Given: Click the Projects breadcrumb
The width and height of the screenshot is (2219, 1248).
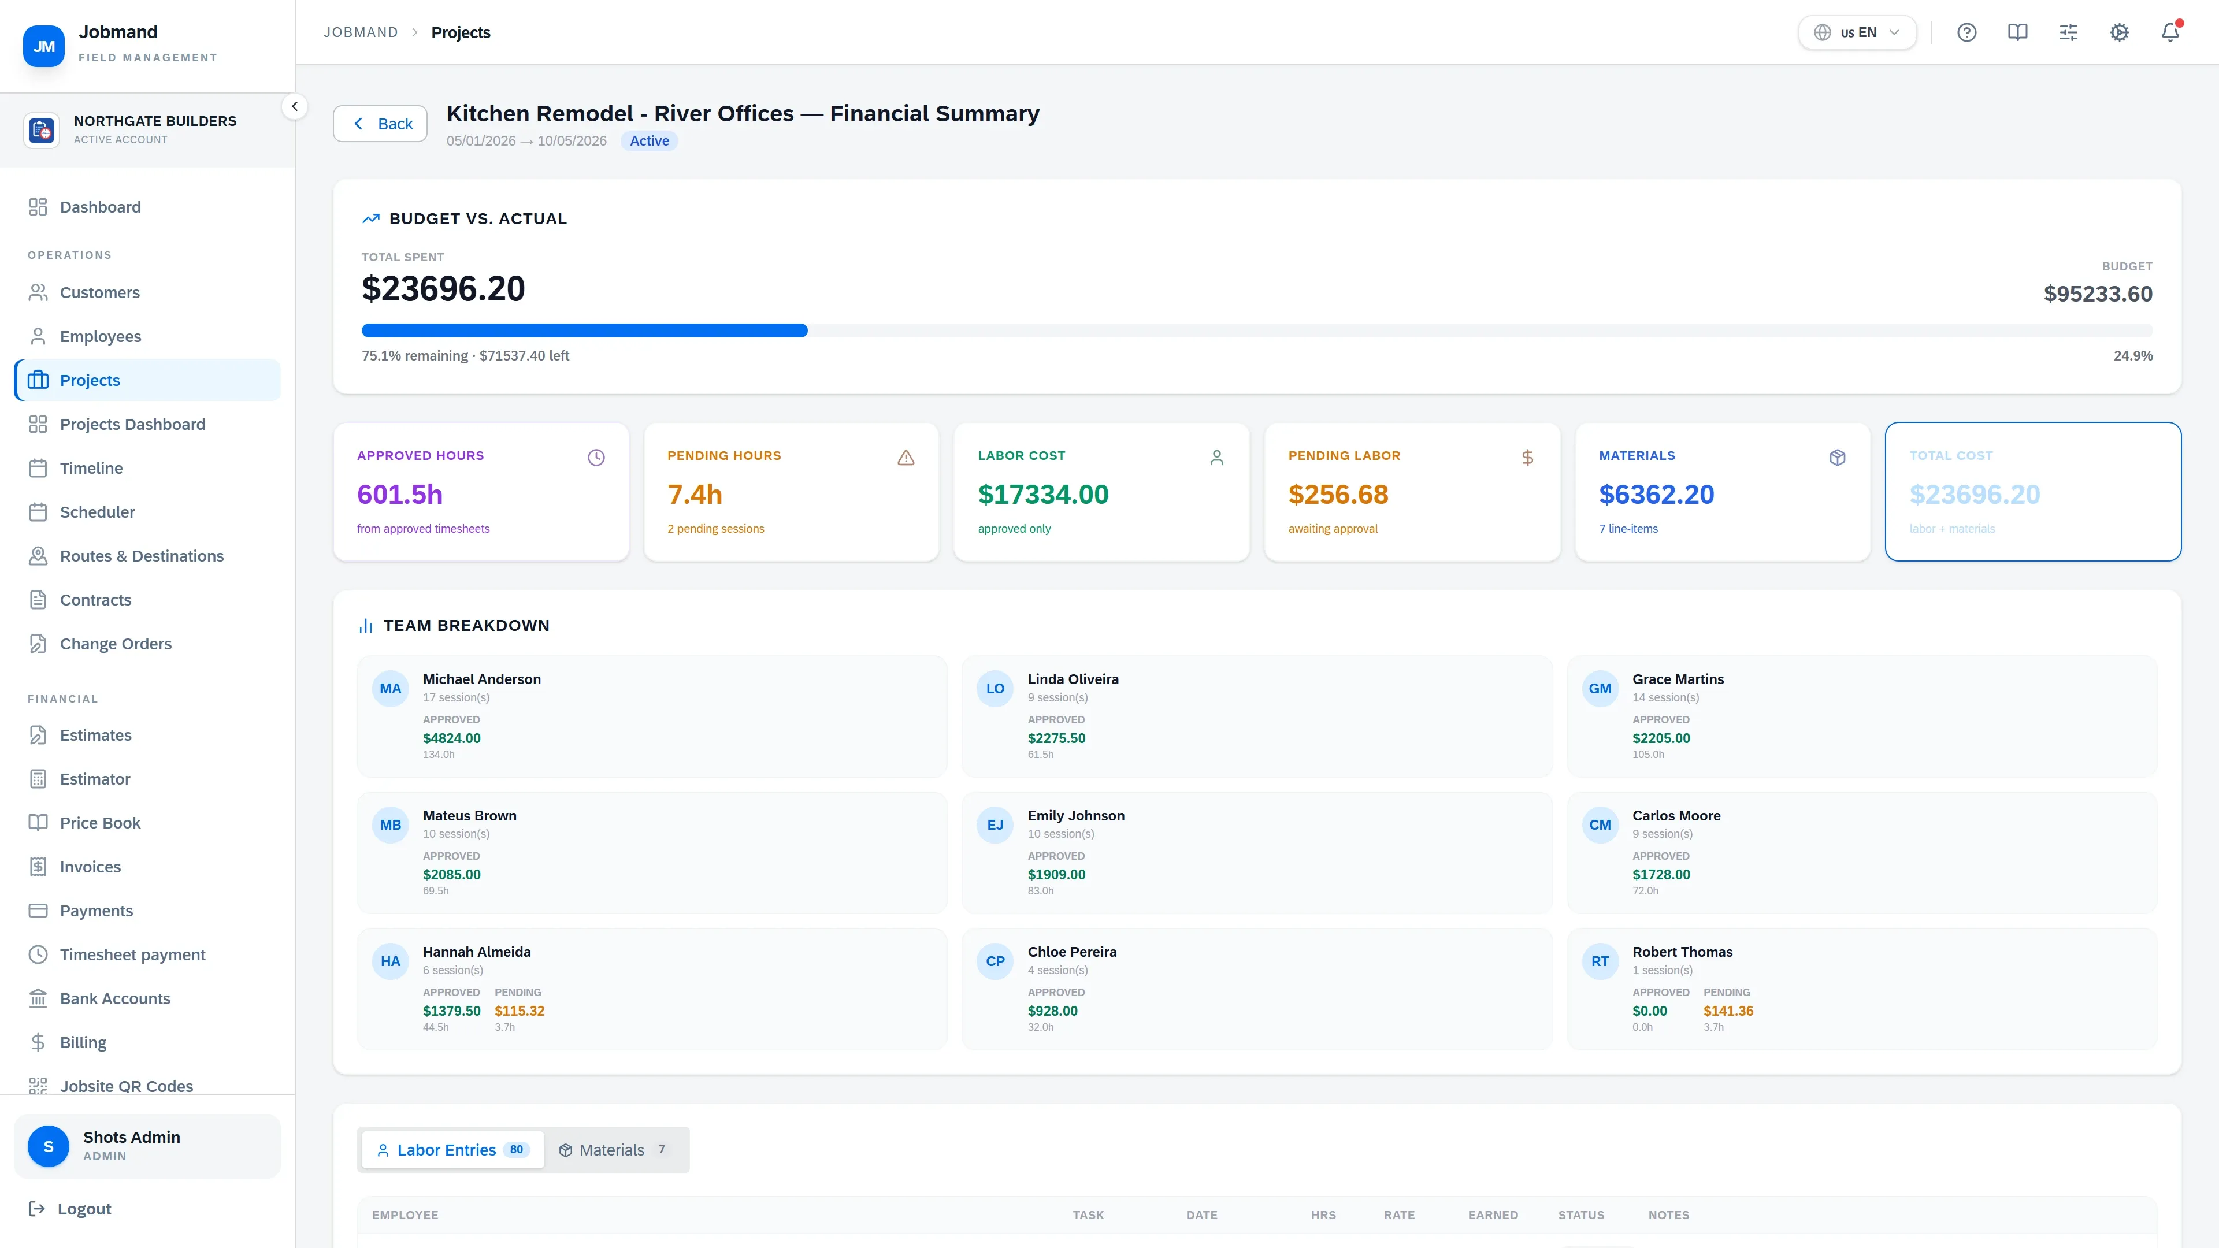Looking at the screenshot, I should [x=461, y=33].
